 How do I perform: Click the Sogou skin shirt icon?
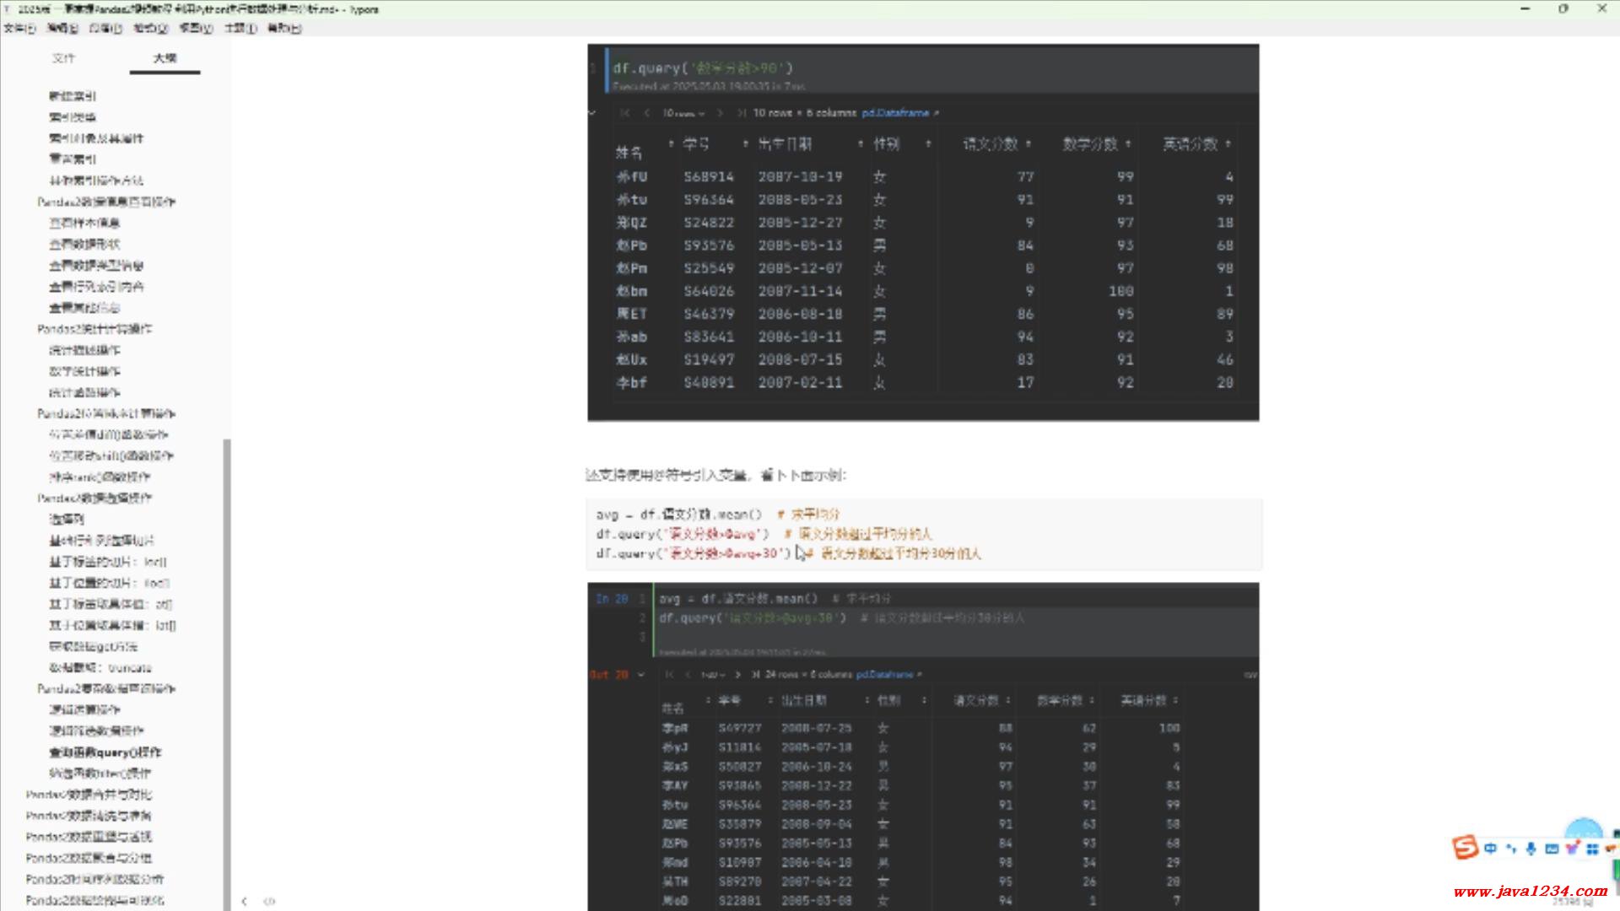coord(1572,849)
